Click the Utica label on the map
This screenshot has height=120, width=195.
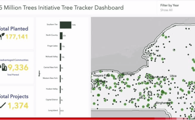tap(173, 76)
